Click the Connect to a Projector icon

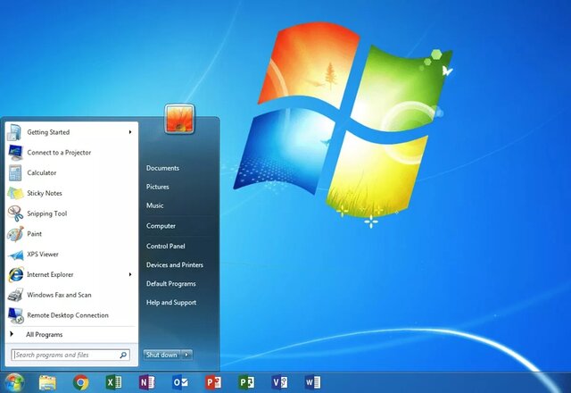[x=15, y=153]
